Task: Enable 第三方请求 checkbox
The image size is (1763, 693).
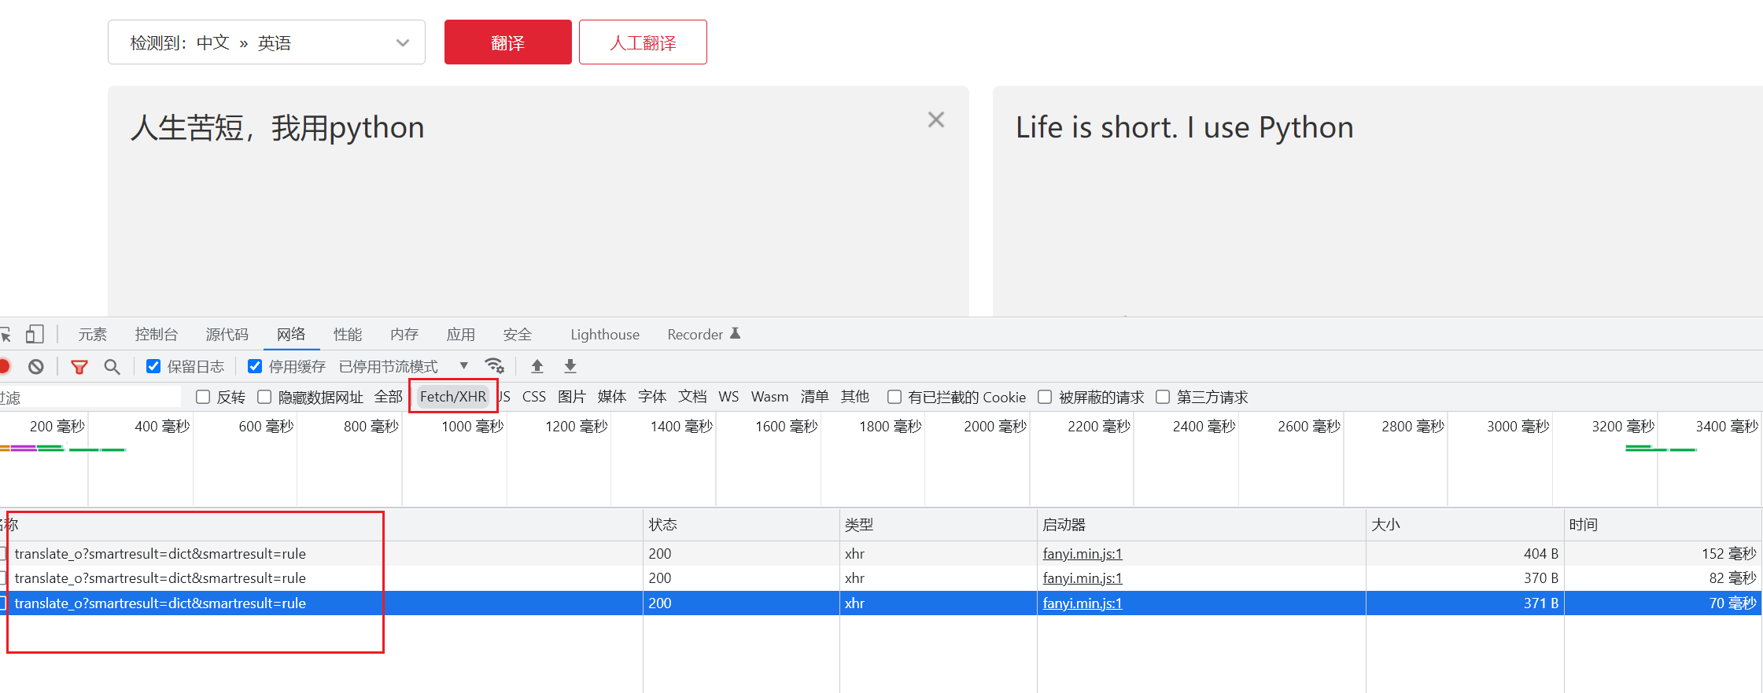Action: coord(1163,397)
